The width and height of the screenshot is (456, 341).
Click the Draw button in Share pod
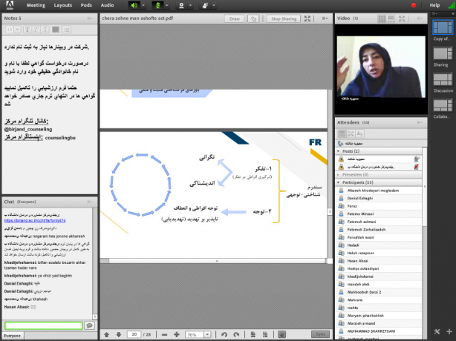[x=235, y=19]
